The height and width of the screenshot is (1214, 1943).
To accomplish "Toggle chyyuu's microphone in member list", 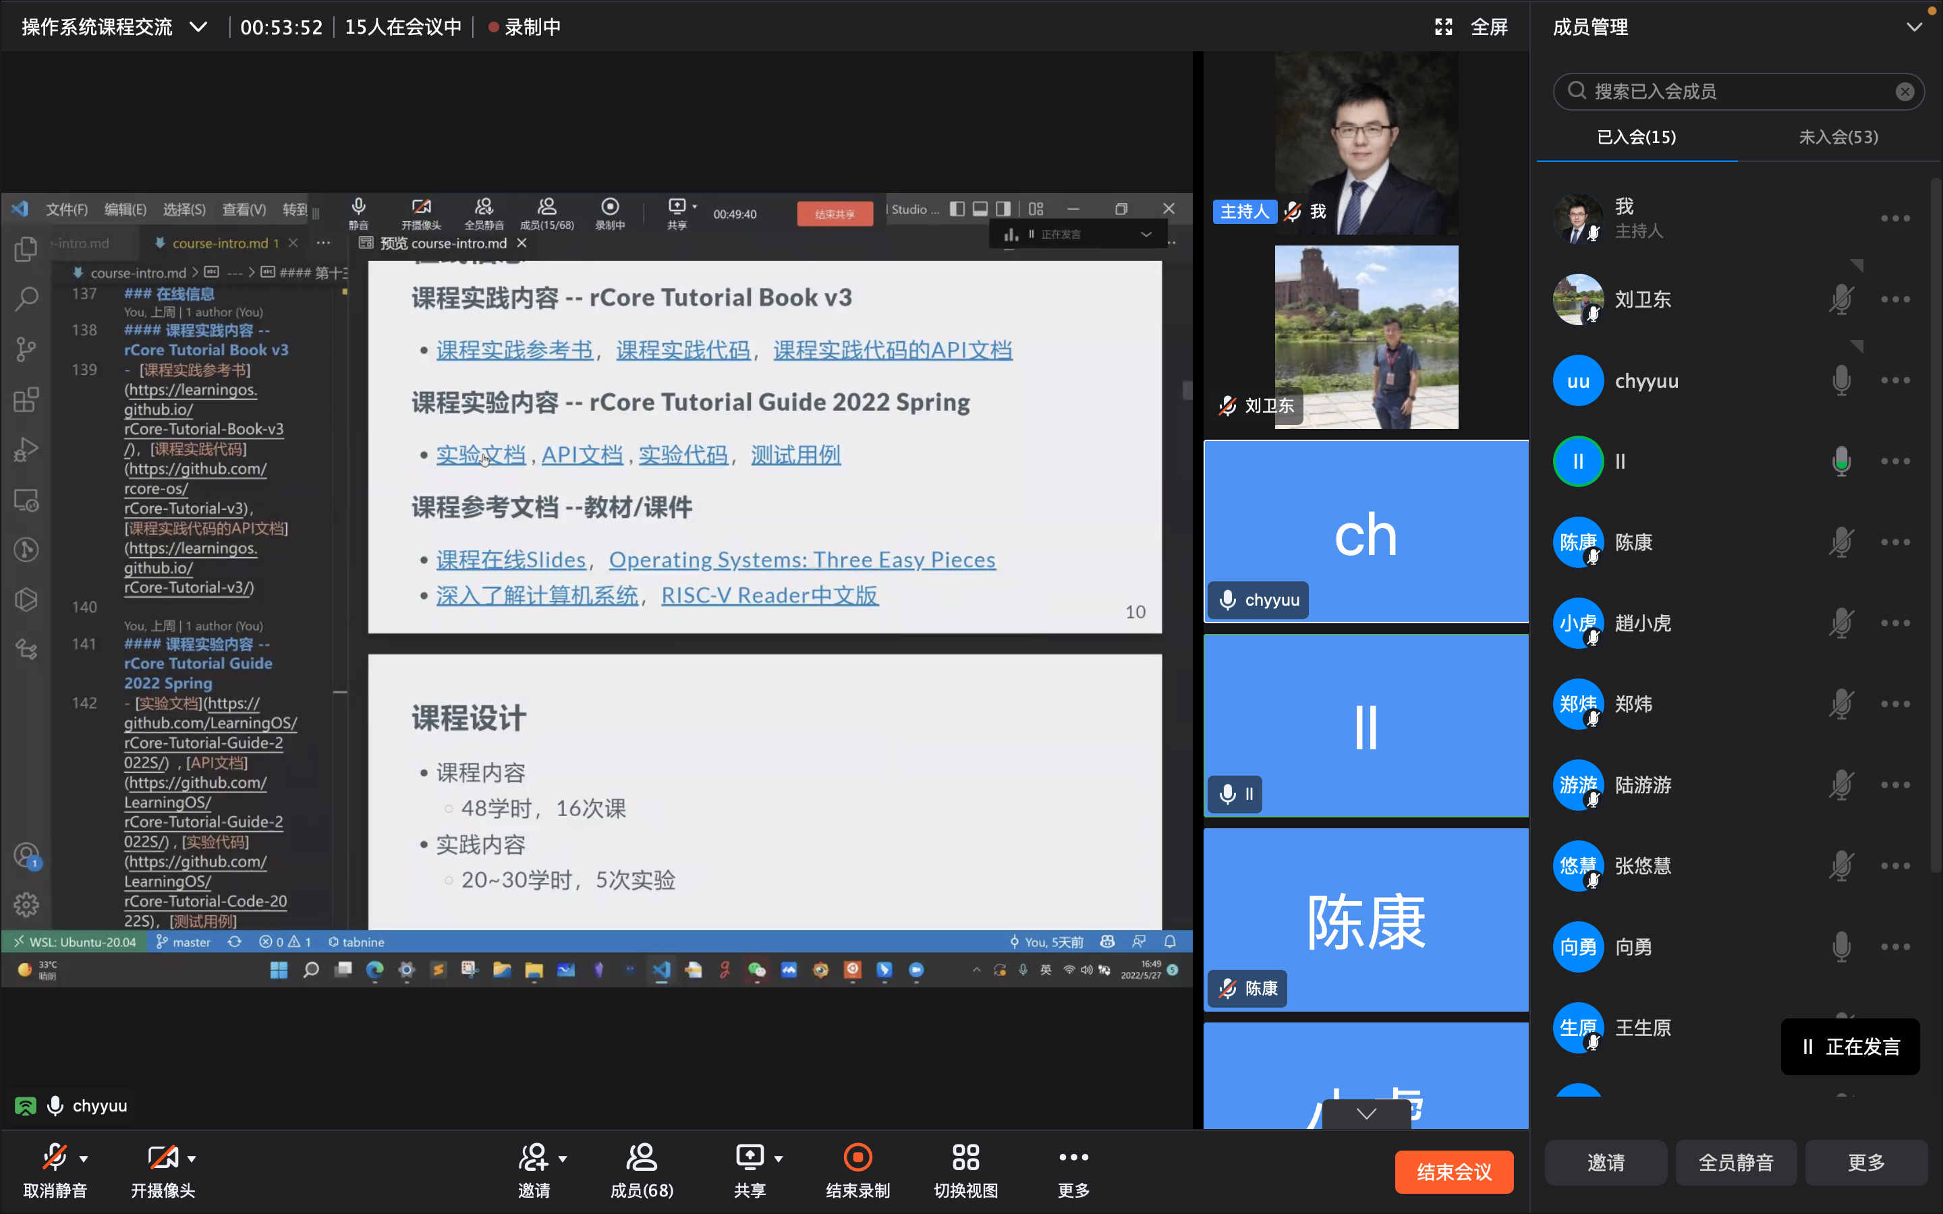I will (1841, 380).
